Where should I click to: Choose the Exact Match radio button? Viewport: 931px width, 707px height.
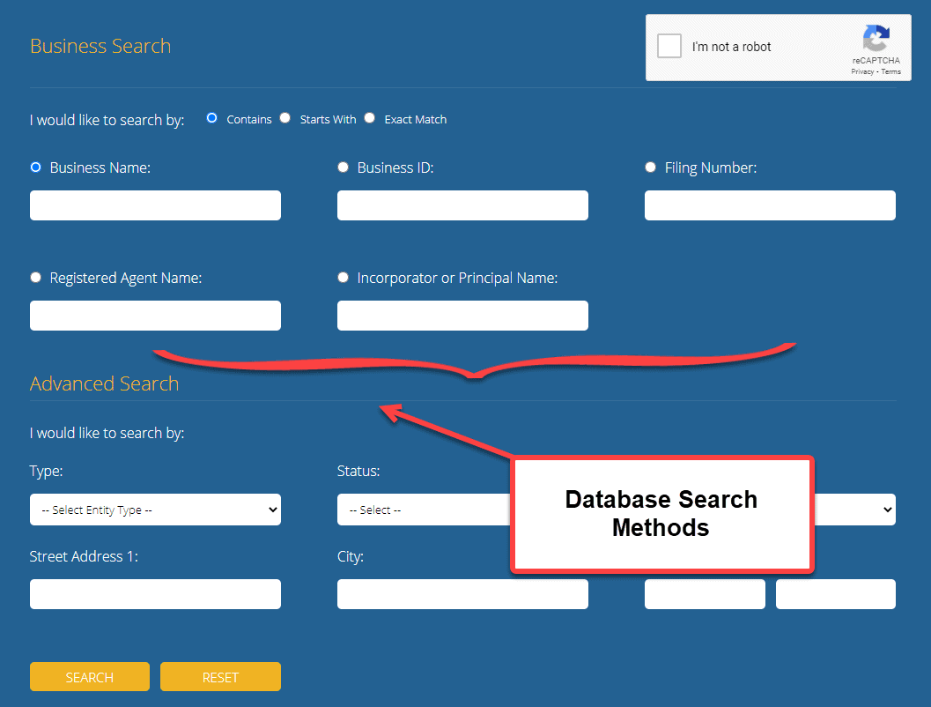click(x=369, y=118)
